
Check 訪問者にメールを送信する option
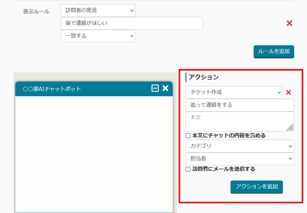tap(188, 169)
